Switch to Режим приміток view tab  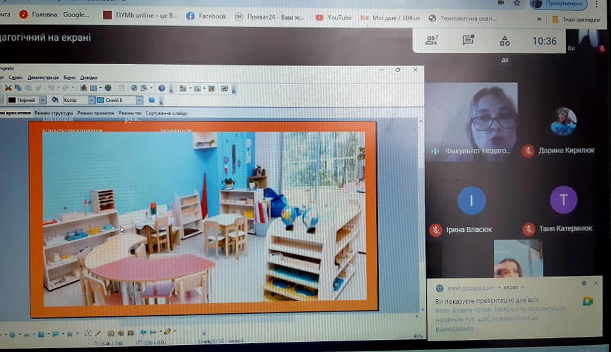point(96,113)
